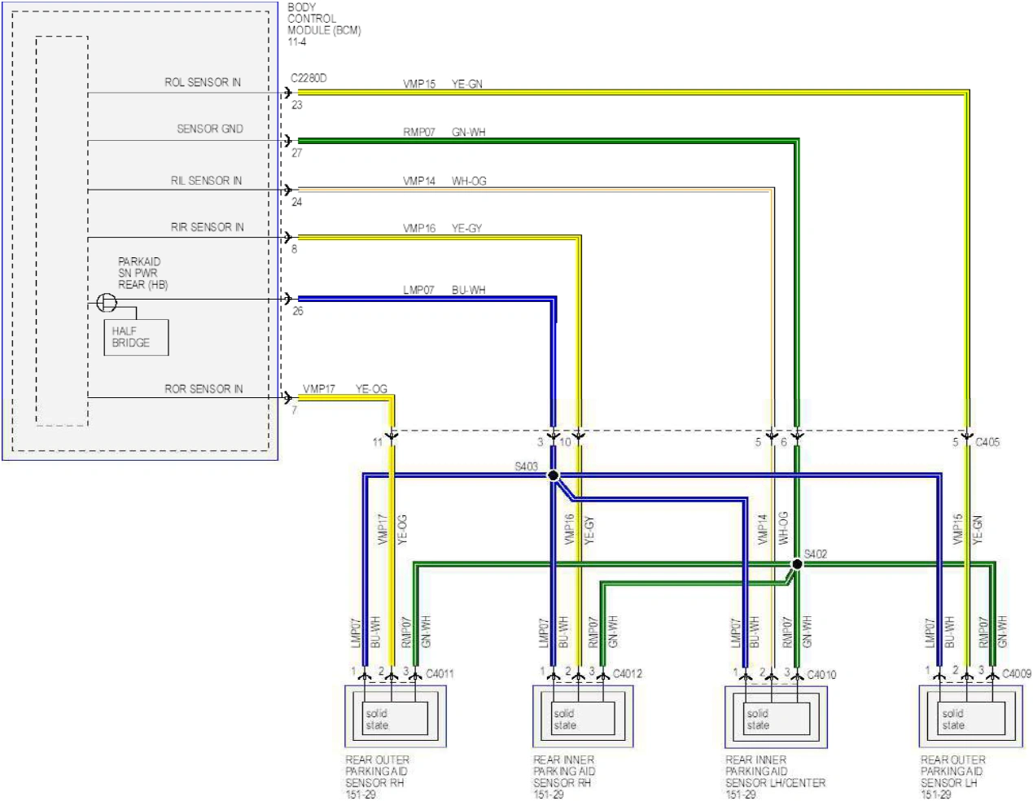
Task: Click solid state box in Rear Outer Sensor LH
Action: (971, 718)
